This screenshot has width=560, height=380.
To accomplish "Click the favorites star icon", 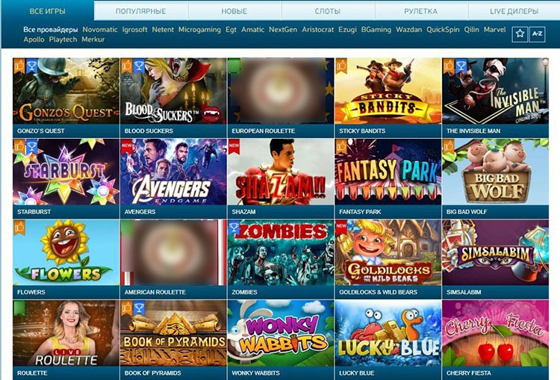I will pos(520,34).
